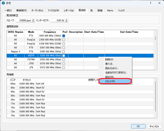This screenshot has width=164, height=131.
Task: Click the Description column header
Action: 76,32
